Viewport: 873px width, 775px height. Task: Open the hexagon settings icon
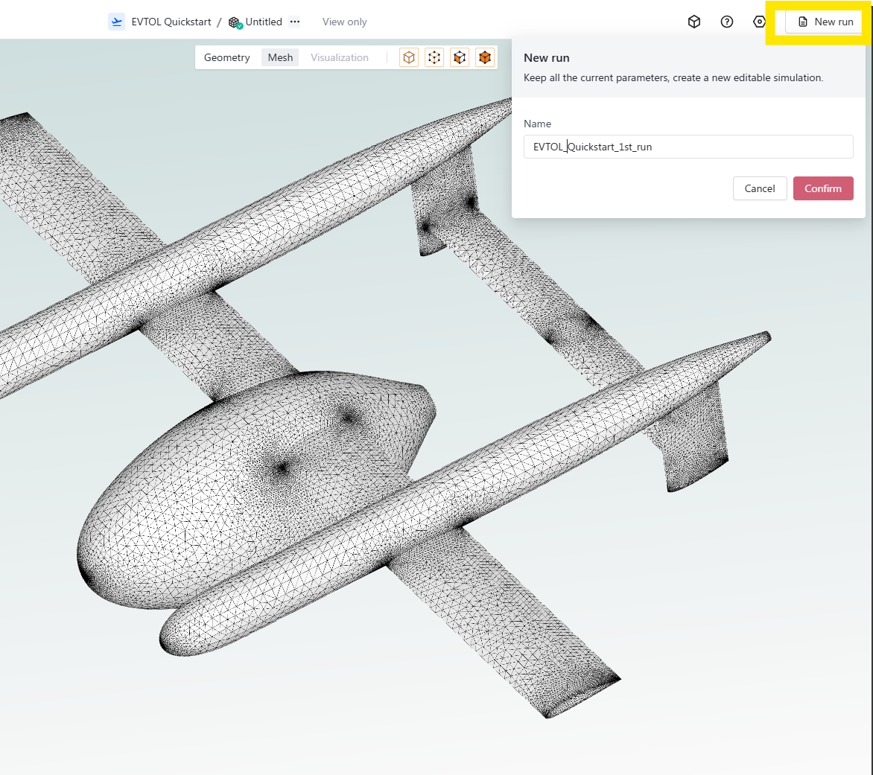click(x=759, y=22)
